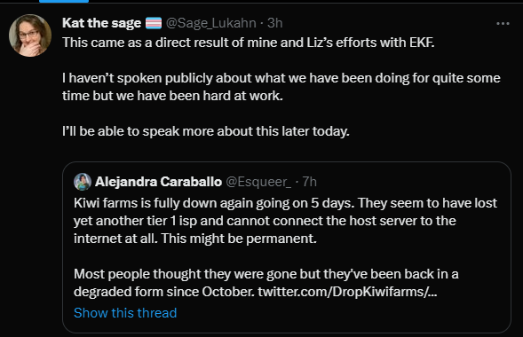The height and width of the screenshot is (337, 523).
Task: Open the quoted tweet's 7h timestamp
Action: (310, 182)
